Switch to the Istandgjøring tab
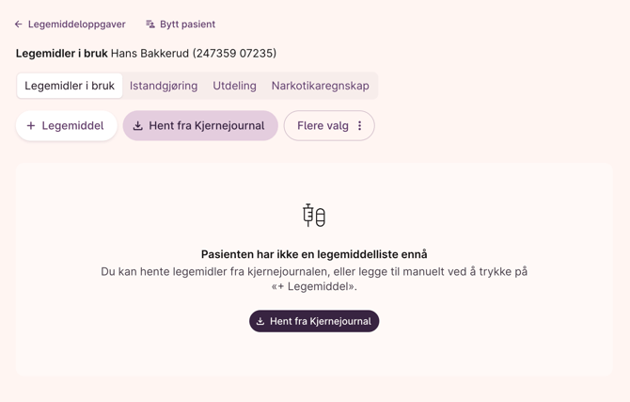This screenshot has width=630, height=402. tap(164, 86)
